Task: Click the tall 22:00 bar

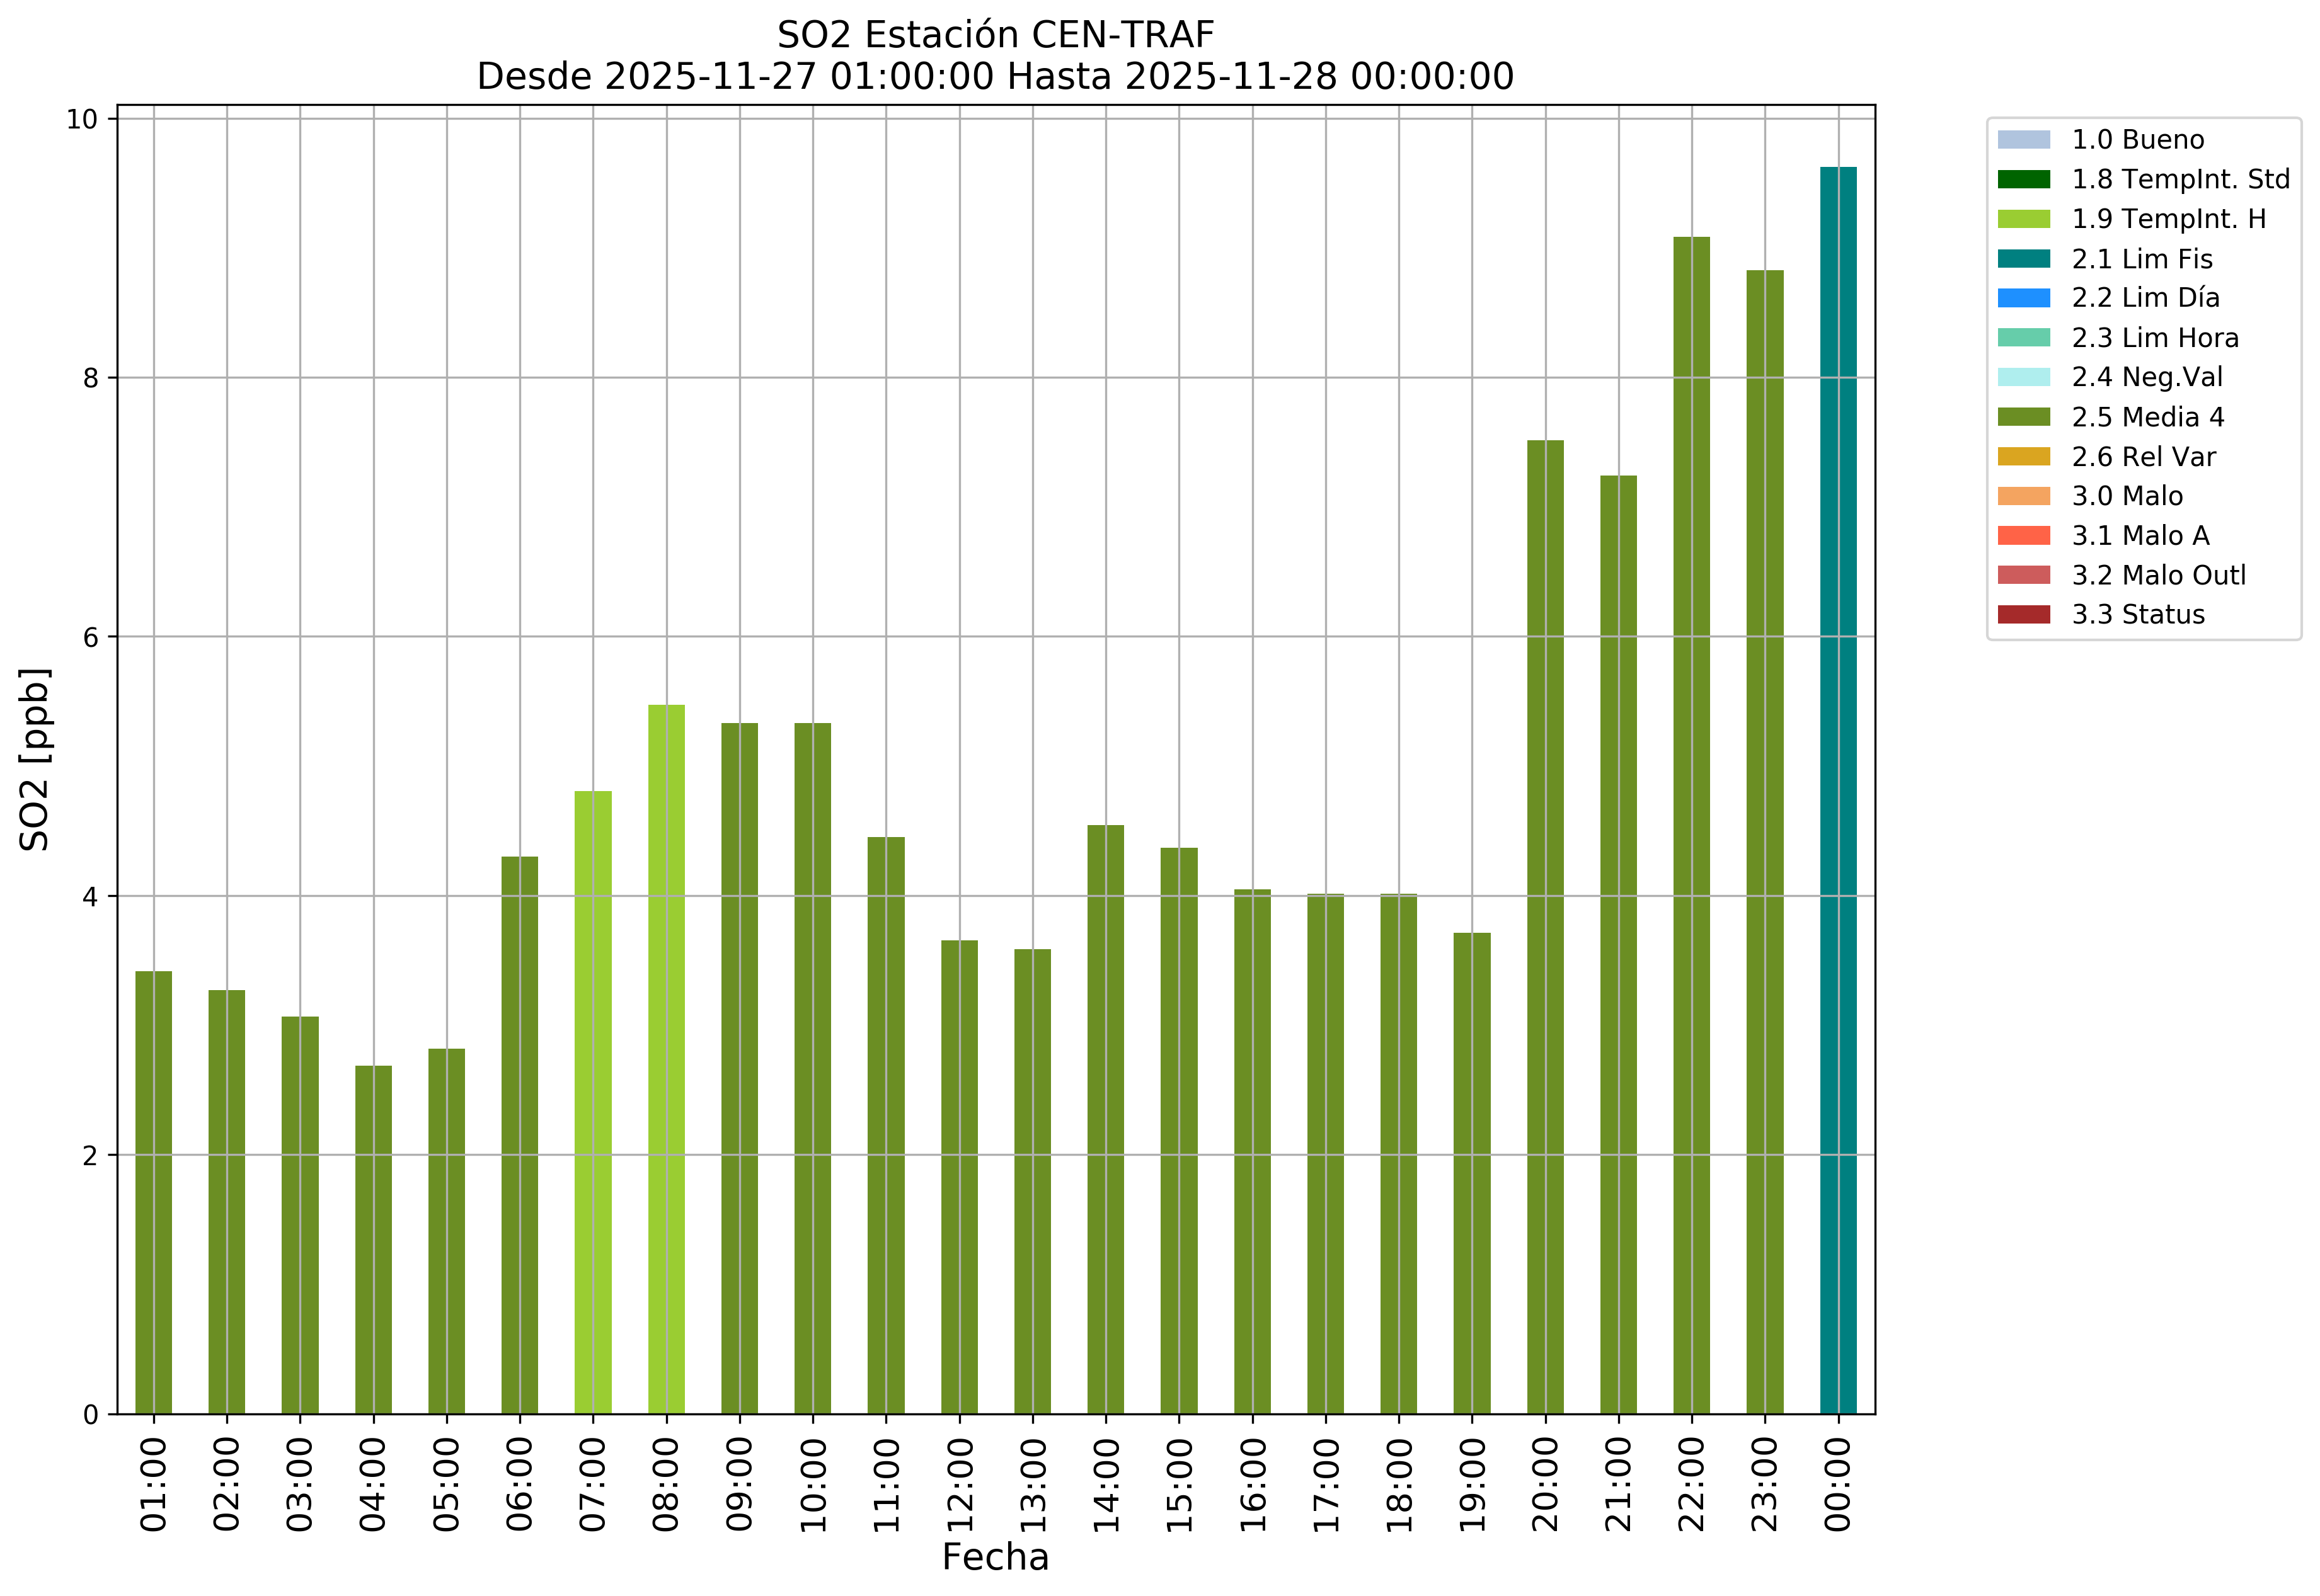Action: pos(1691,825)
